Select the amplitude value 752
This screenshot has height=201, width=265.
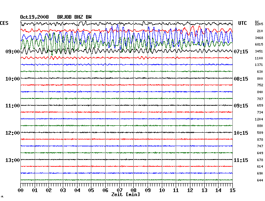260,85
